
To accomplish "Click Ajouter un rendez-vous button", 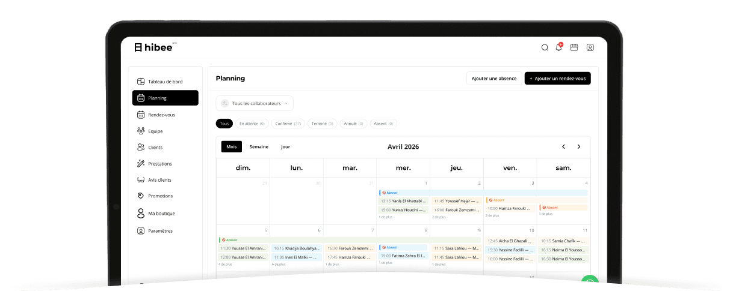I will [558, 78].
